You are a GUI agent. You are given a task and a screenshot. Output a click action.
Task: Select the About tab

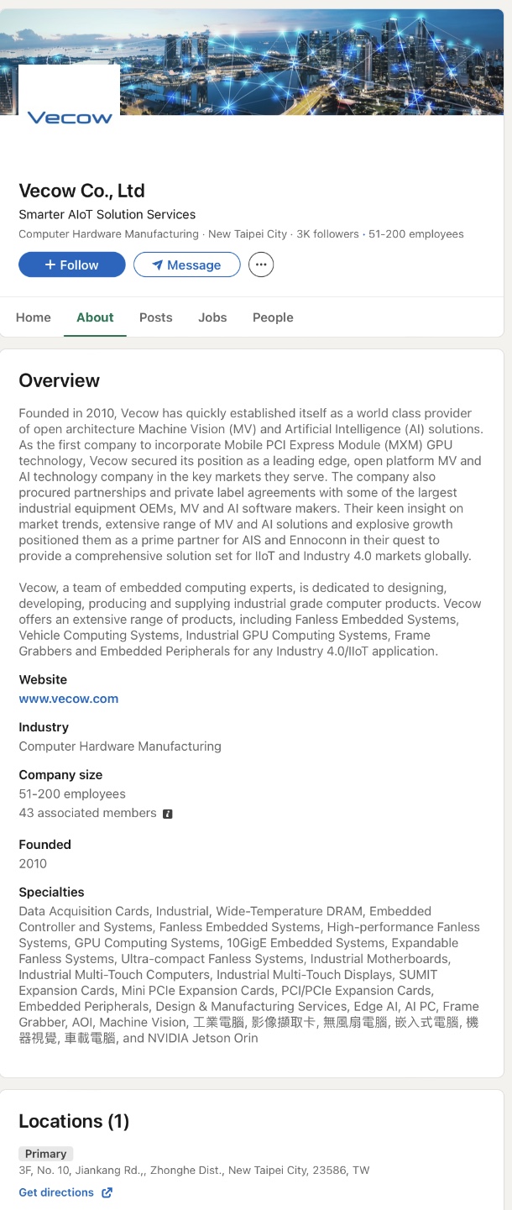(x=95, y=317)
